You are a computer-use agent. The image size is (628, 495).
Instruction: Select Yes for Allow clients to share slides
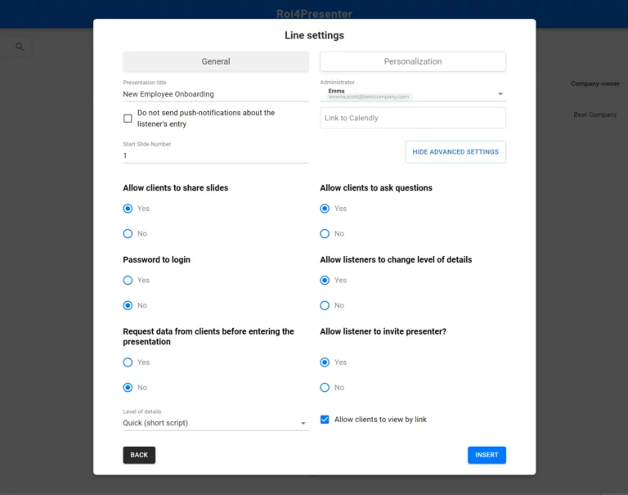pyautogui.click(x=128, y=209)
